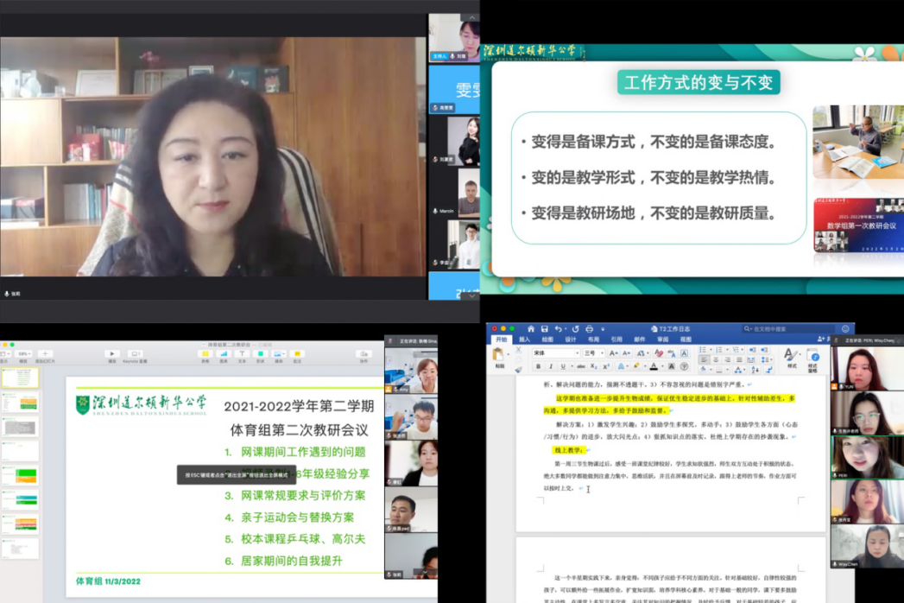Toggle Strikethrough in Word
The width and height of the screenshot is (904, 603).
pos(581,366)
